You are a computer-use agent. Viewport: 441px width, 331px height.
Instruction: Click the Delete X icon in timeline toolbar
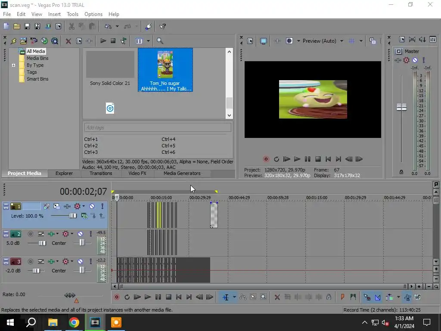point(277,297)
